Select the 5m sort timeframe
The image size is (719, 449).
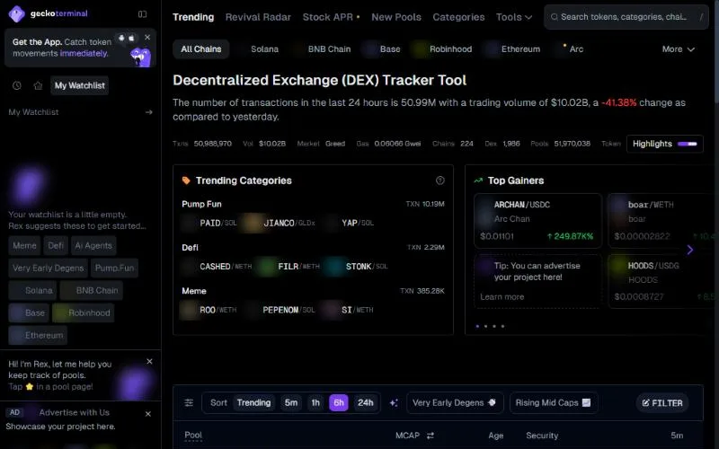291,402
